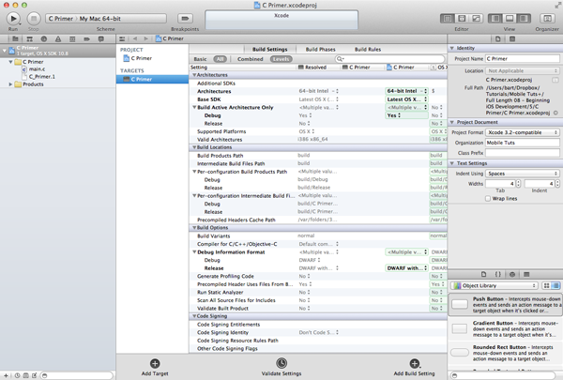The height and width of the screenshot is (380, 563).
Task: Collapse the Build Options section
Action: pos(194,228)
